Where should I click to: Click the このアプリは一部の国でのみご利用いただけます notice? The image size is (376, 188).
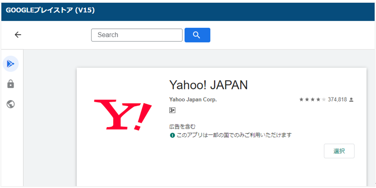234,135
